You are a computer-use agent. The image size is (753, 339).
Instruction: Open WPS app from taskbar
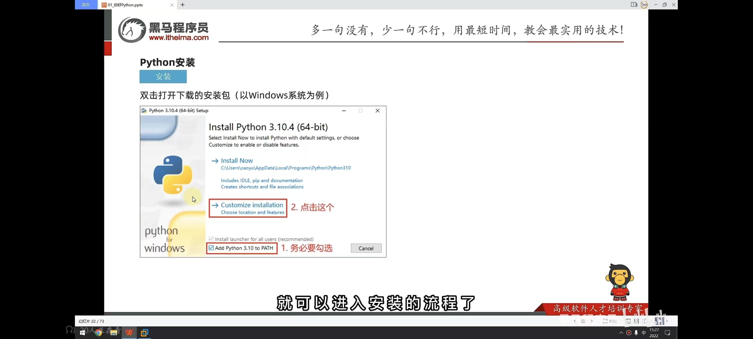click(129, 333)
